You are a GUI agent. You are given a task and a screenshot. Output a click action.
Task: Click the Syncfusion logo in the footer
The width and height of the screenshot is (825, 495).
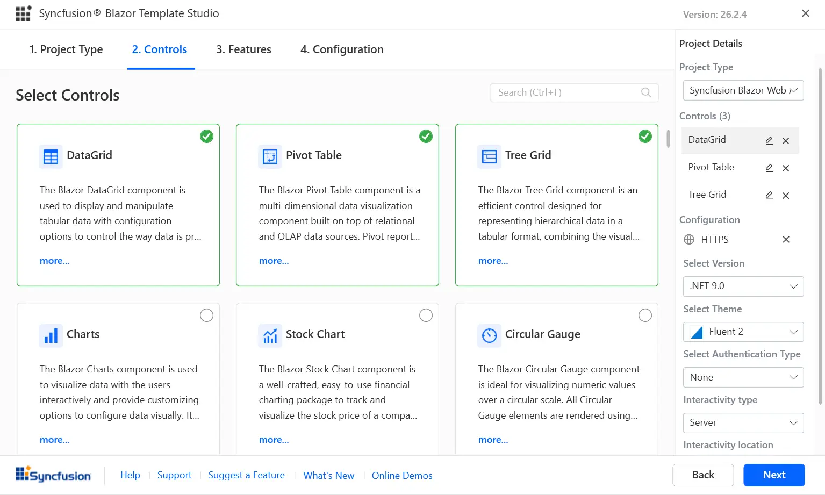tap(53, 475)
